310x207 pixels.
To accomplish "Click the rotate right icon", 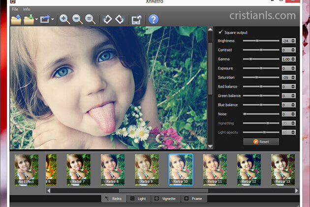I will (119, 20).
